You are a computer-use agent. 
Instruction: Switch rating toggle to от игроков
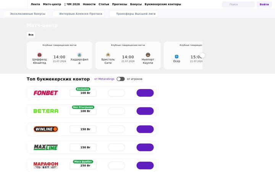tap(121, 79)
